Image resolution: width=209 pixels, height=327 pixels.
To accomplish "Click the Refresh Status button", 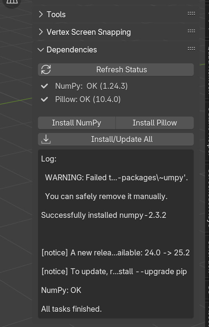I will pos(116,70).
